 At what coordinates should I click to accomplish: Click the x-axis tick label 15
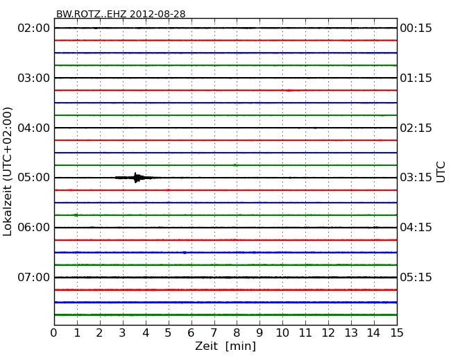397,333
